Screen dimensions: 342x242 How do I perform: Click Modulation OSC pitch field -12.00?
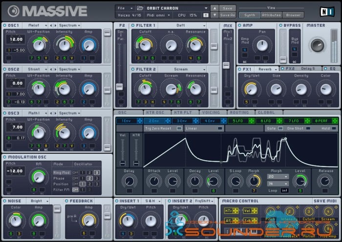16,171
